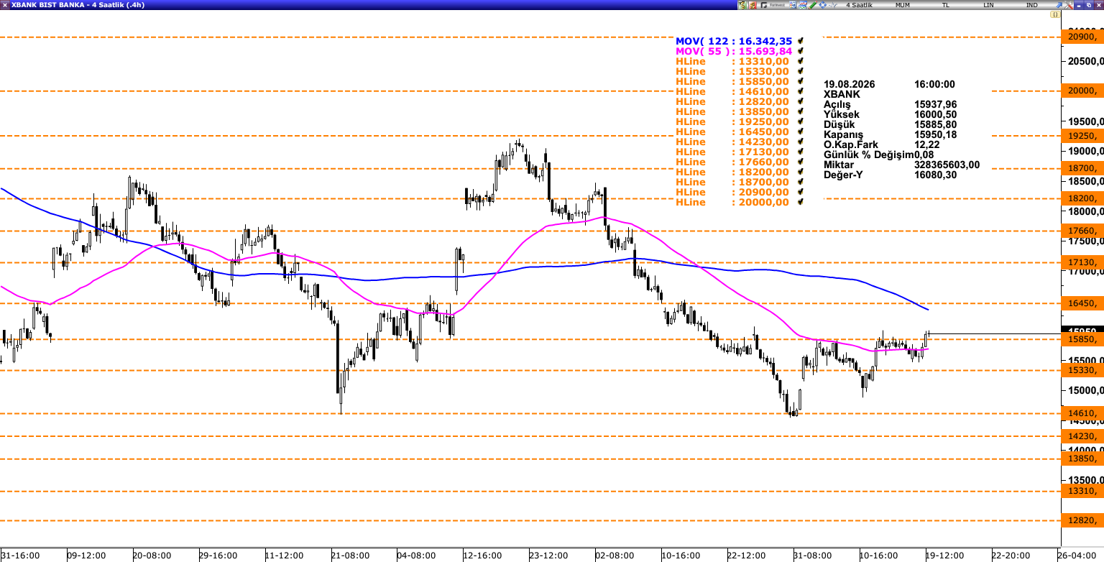This screenshot has height=562, width=1104.
Task: Click the orange 20900 price axis label
Action: [x=1082, y=37]
